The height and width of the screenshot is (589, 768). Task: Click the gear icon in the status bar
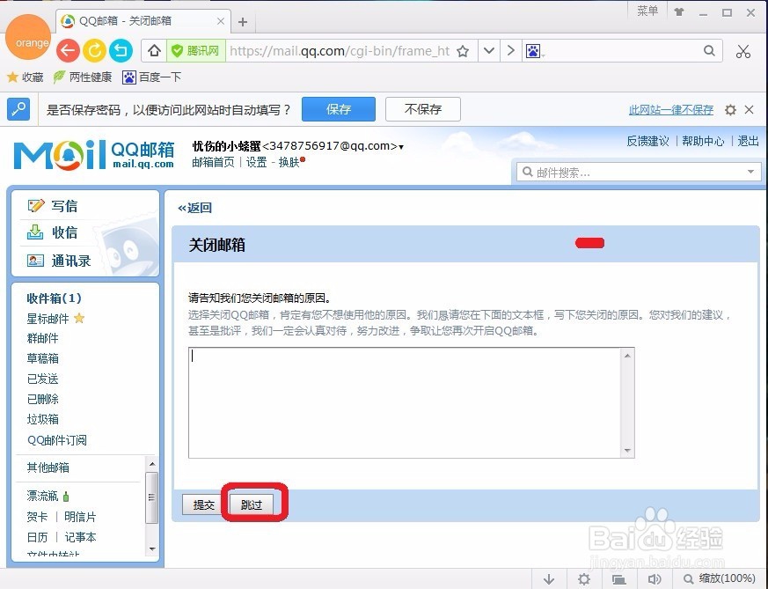pos(584,579)
